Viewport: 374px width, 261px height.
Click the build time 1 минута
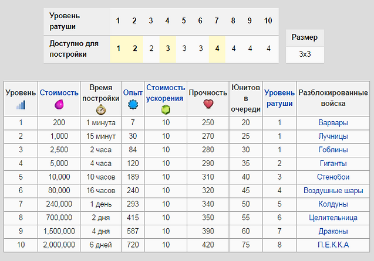coord(100,123)
